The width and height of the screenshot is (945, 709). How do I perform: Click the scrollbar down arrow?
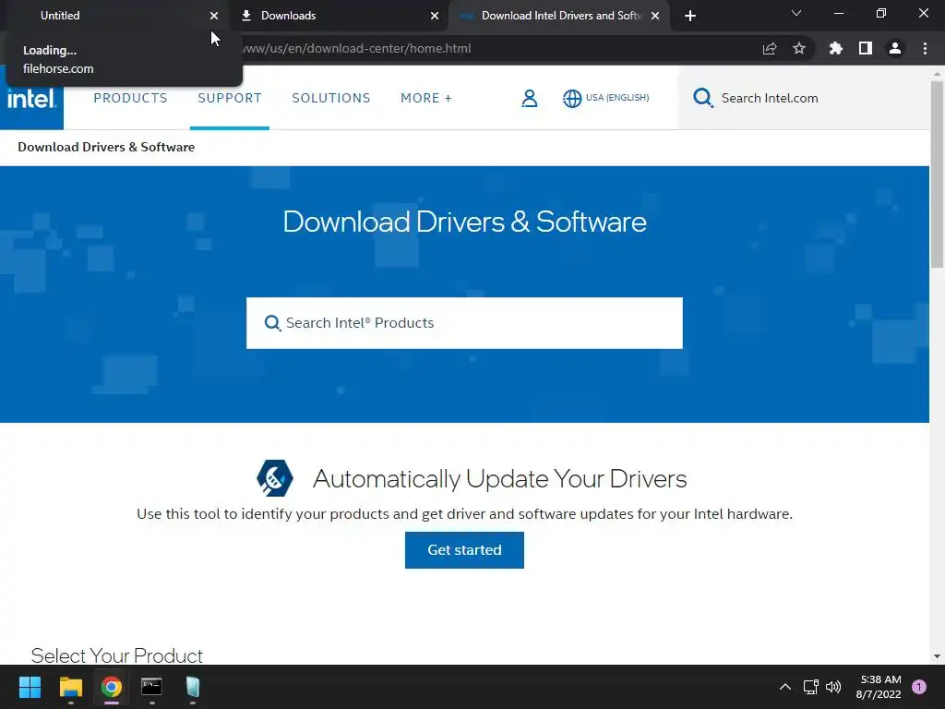point(938,656)
